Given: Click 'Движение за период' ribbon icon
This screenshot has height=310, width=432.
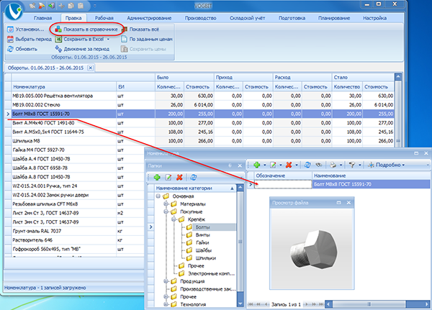Looking at the screenshot, I should tap(60, 49).
